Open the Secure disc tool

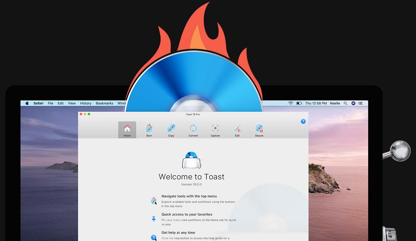tap(259, 130)
